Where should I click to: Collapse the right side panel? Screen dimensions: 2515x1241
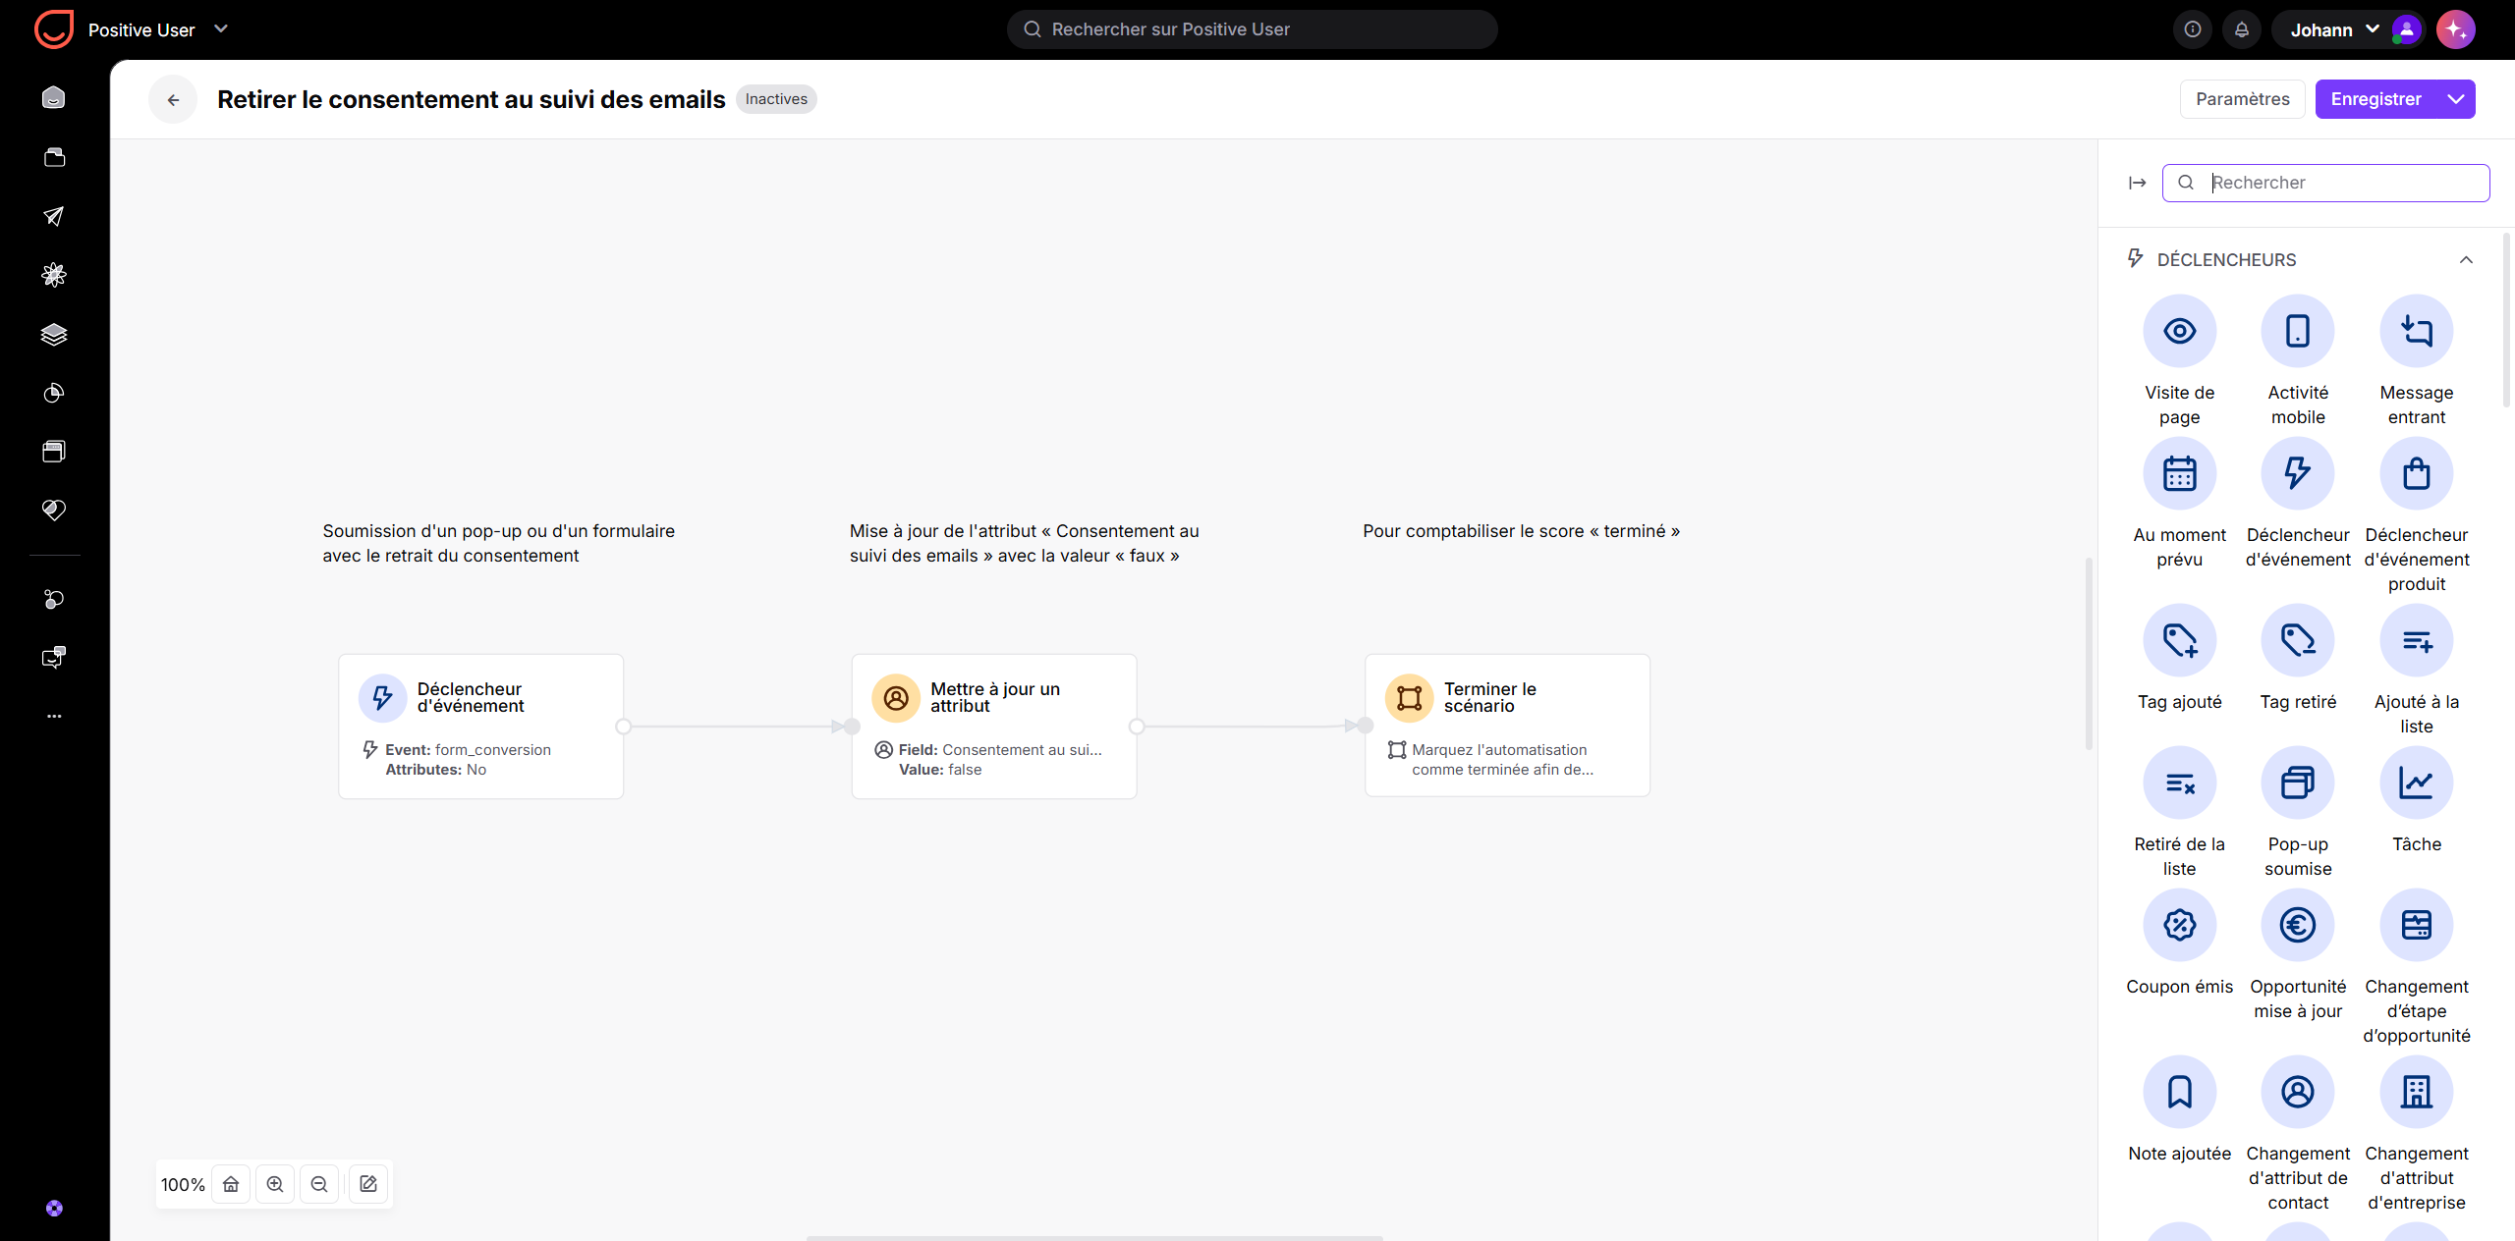point(2137,183)
